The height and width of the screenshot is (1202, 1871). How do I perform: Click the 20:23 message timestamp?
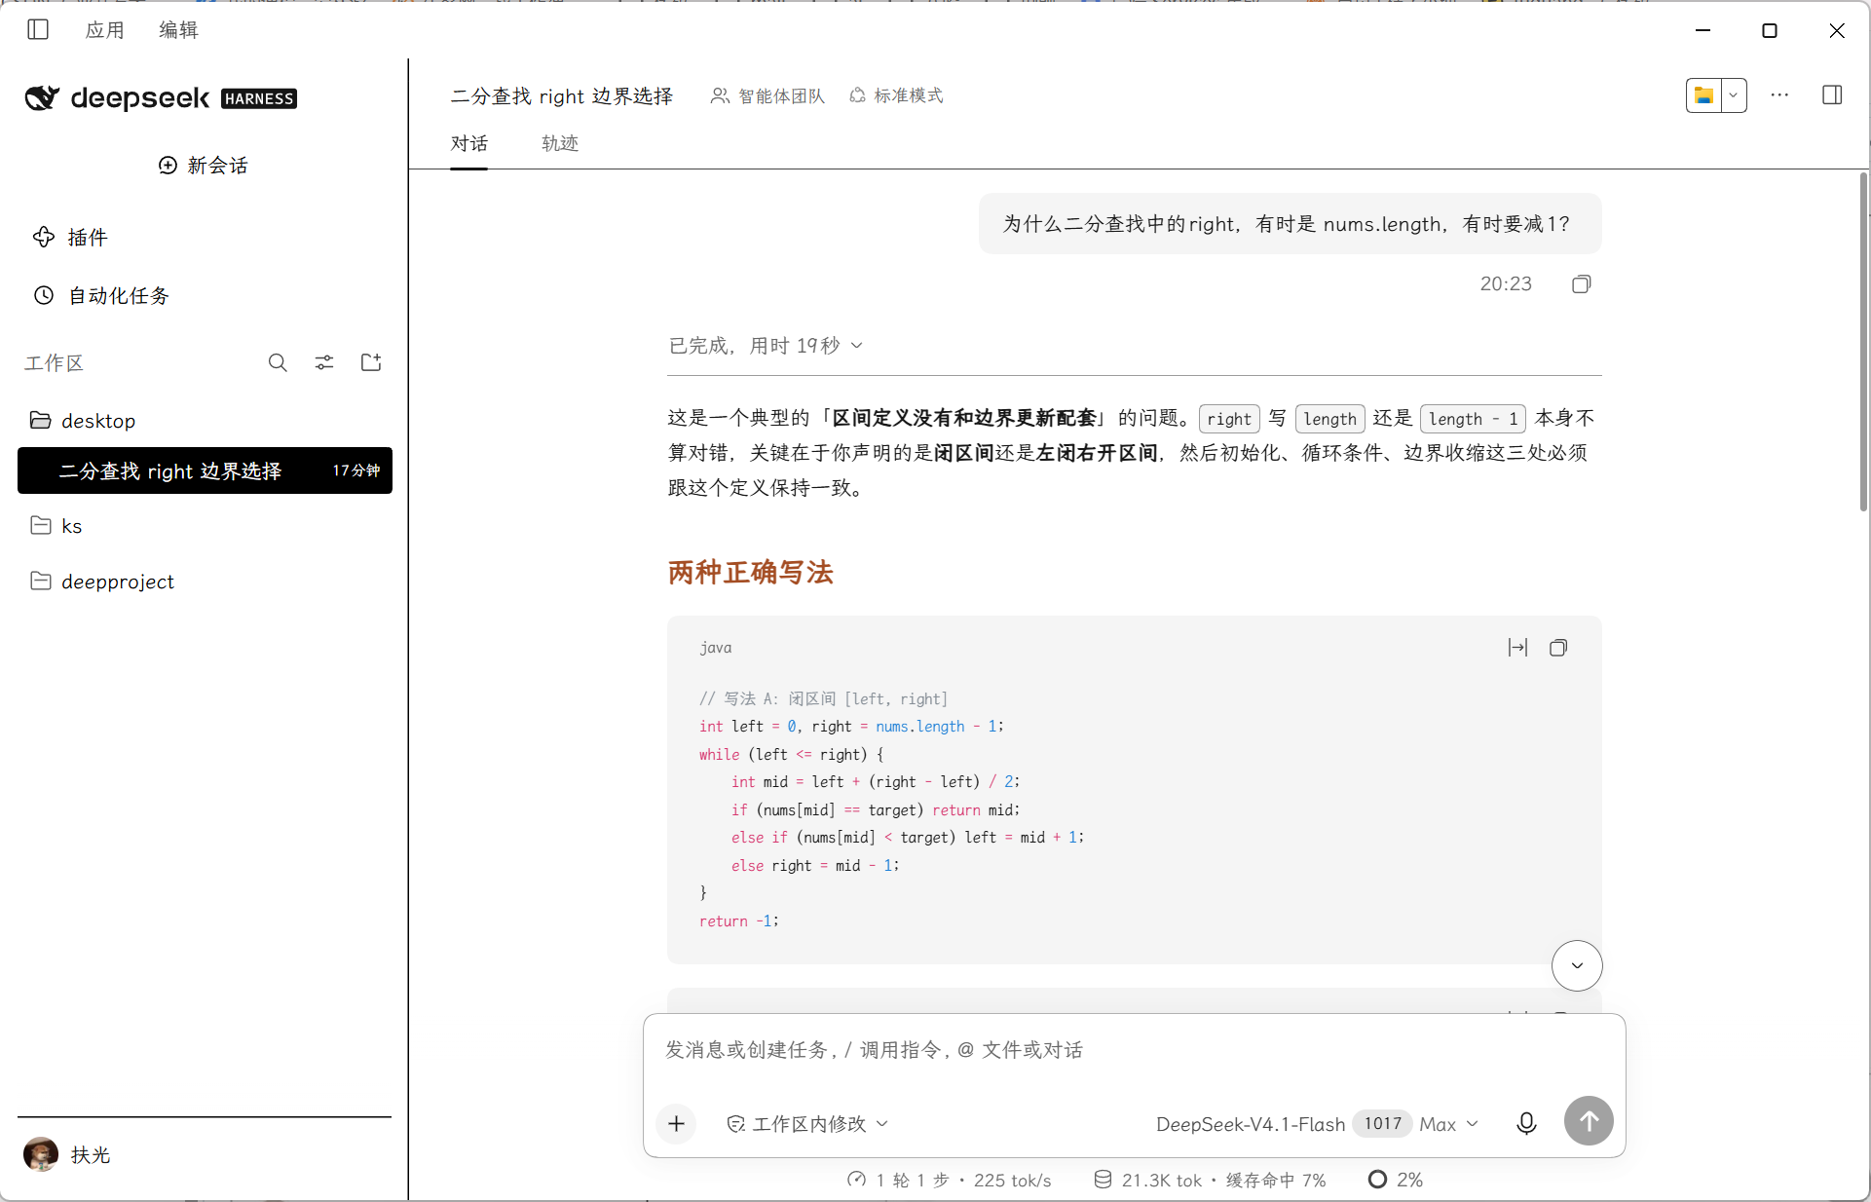click(x=1506, y=284)
